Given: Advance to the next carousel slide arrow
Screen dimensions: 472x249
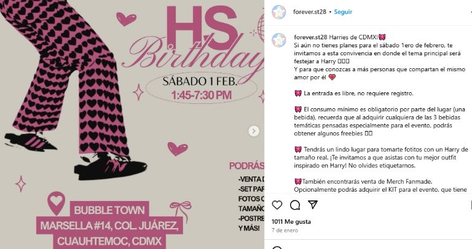Looking at the screenshot, I should 254,131.
